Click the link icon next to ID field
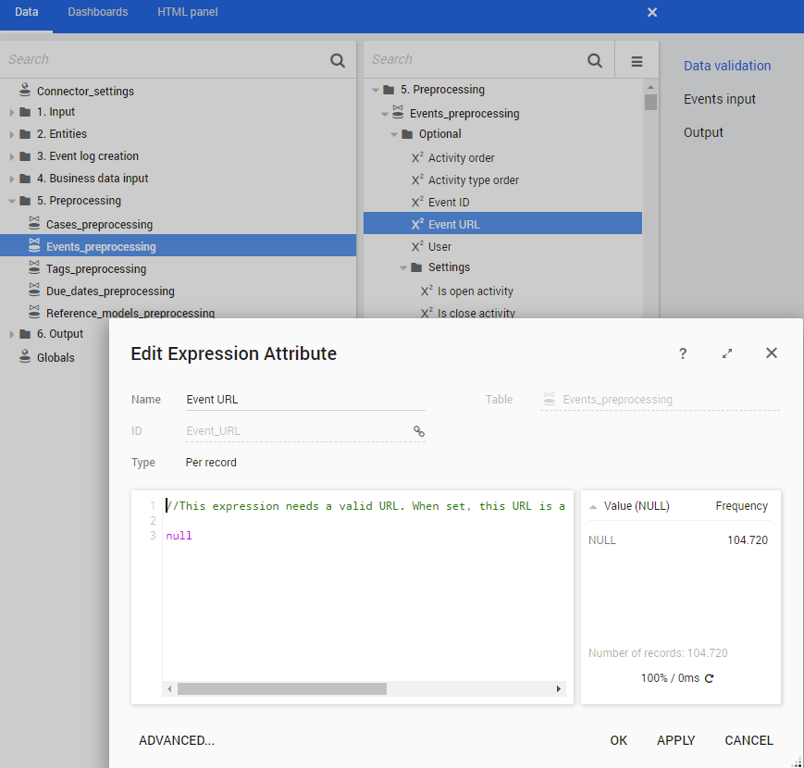The height and width of the screenshot is (768, 804). tap(418, 431)
